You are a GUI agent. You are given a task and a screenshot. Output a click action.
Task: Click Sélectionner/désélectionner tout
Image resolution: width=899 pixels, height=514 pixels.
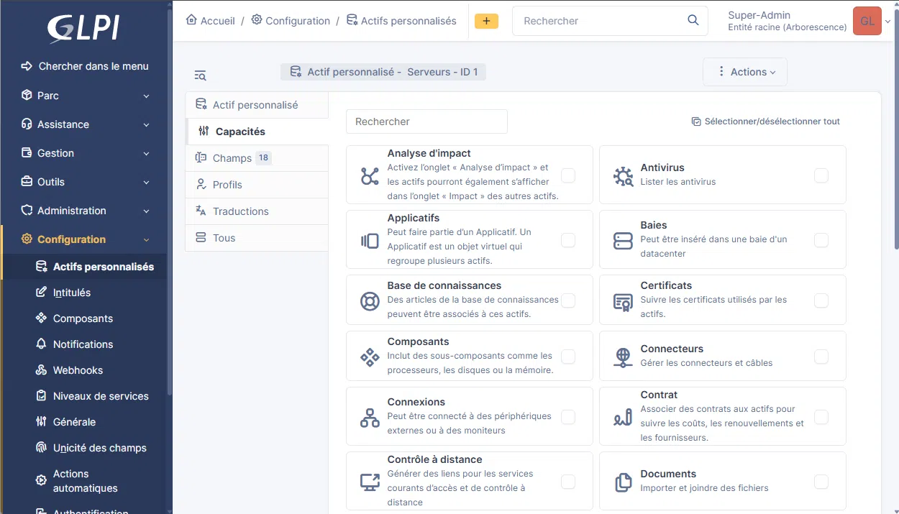(766, 121)
